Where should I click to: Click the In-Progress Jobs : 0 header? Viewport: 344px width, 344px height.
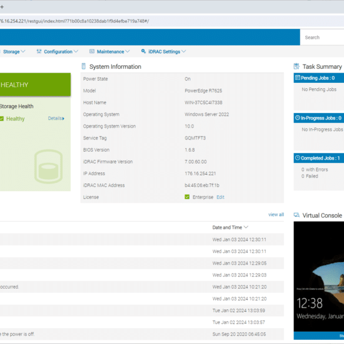pos(319,118)
